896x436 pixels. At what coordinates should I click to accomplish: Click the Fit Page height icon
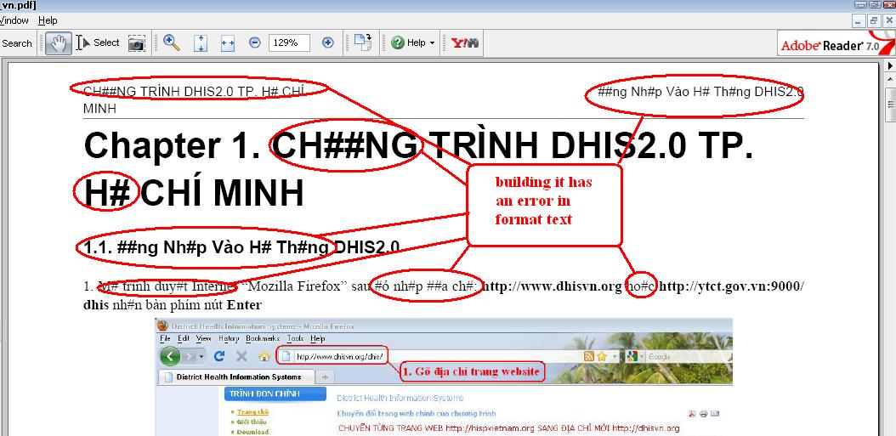point(200,42)
